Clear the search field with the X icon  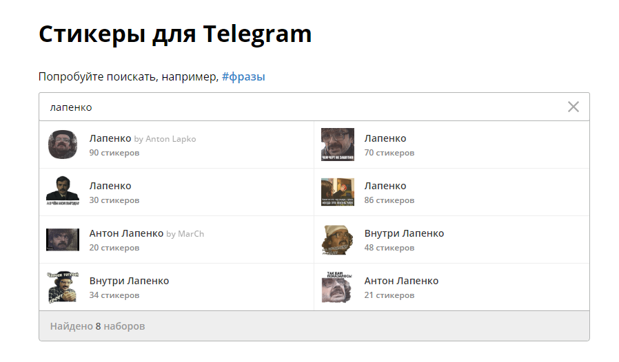click(573, 107)
